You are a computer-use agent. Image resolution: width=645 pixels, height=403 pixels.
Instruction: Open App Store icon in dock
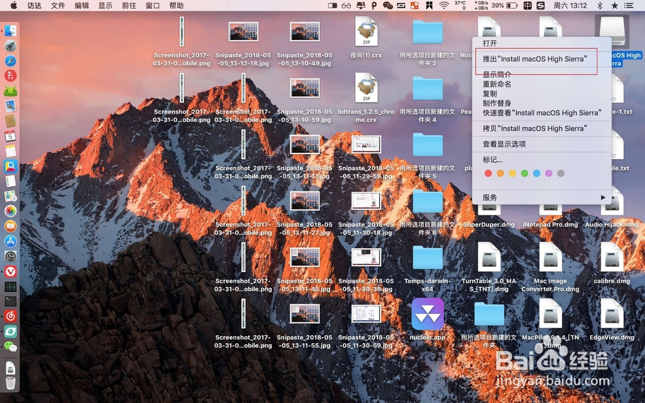point(11,241)
